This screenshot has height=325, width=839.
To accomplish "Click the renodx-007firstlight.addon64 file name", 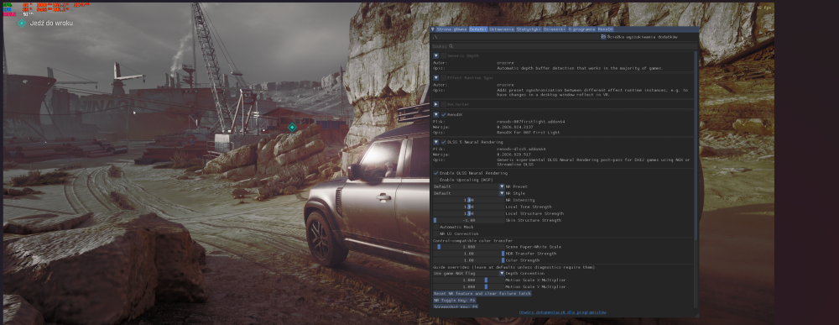I will [531, 122].
